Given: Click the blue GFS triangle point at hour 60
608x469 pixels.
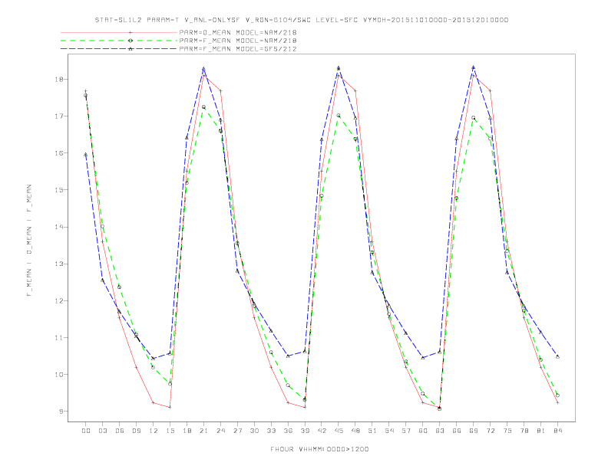Looking at the screenshot, I should coord(423,358).
